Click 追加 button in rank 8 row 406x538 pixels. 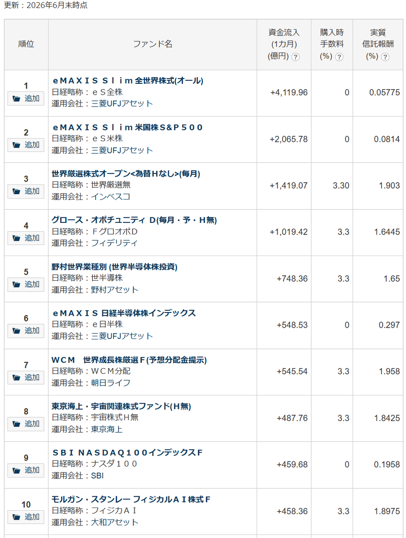click(x=26, y=424)
